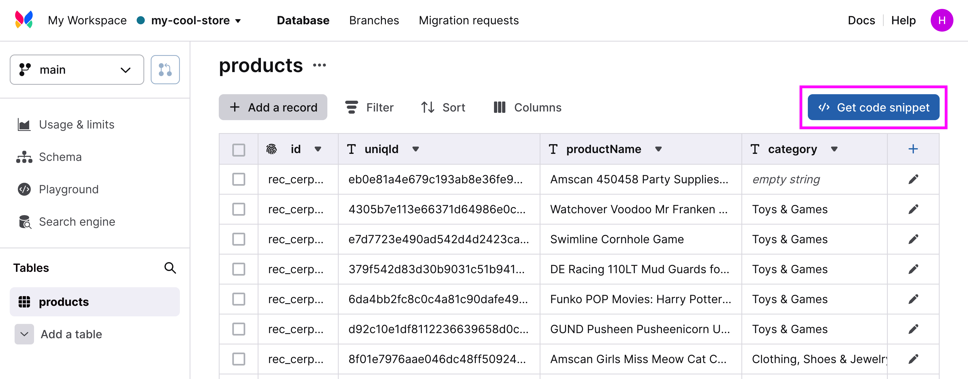Open the Migration requests tab
Image resolution: width=968 pixels, height=379 pixels.
point(469,20)
